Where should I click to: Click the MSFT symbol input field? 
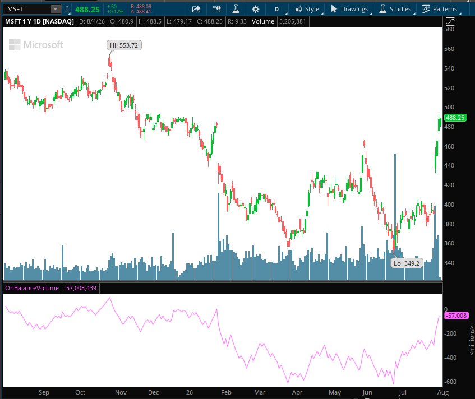coord(27,9)
